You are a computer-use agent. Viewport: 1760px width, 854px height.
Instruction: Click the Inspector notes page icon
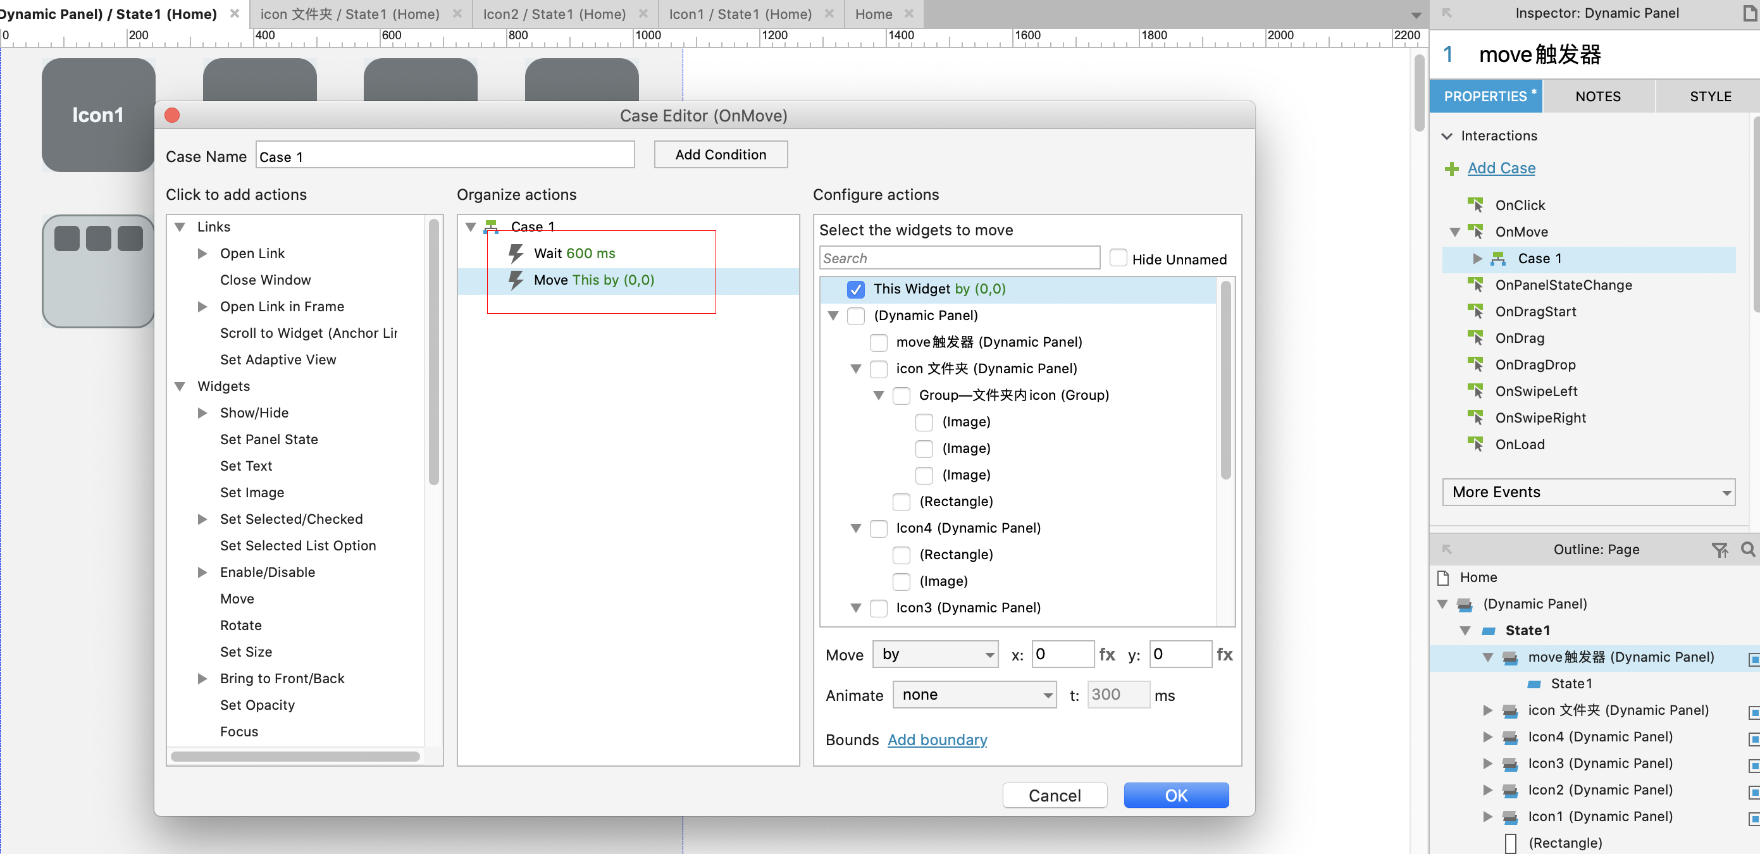pos(1751,13)
